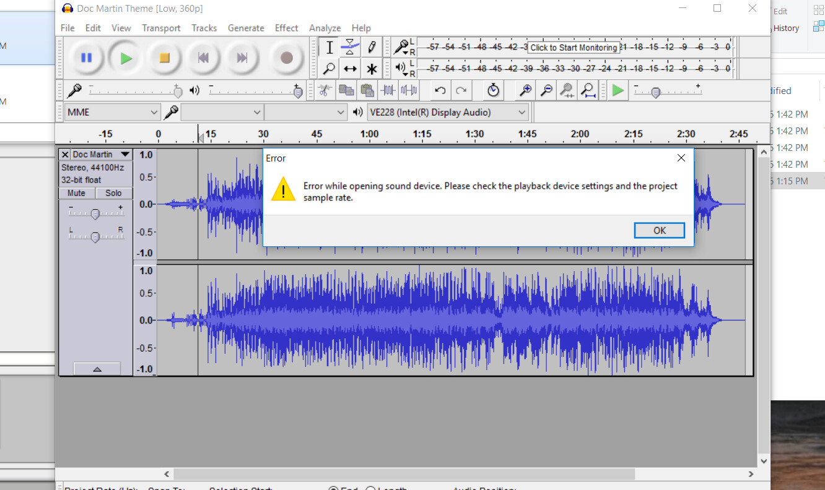
Task: Open the recording device dropdown
Action: [222, 112]
